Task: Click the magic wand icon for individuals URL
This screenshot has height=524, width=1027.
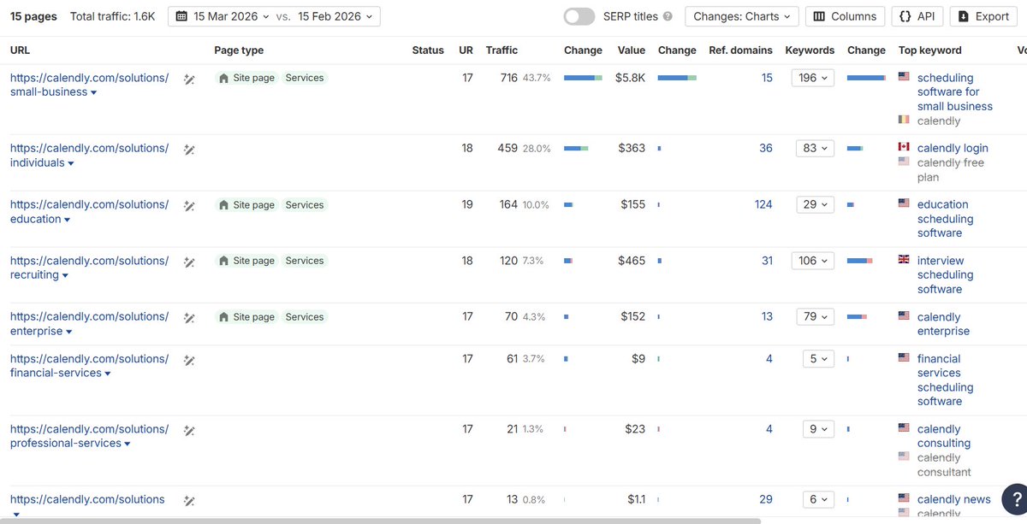Action: point(189,149)
